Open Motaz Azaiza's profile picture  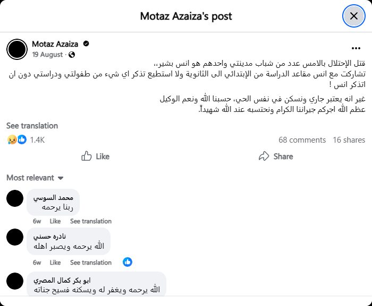click(17, 49)
